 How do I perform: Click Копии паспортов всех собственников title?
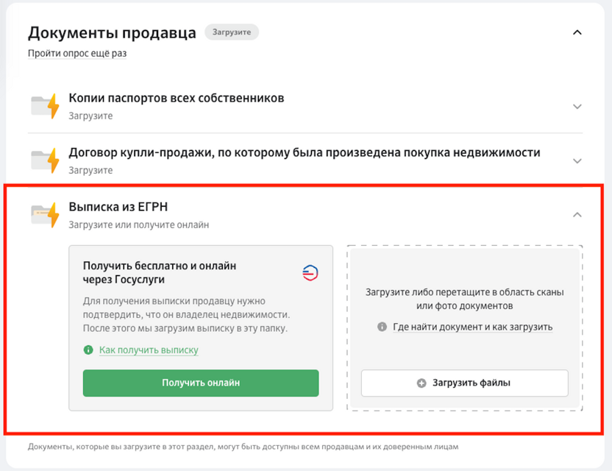(x=177, y=98)
